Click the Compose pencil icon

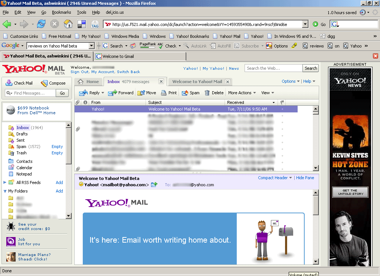(x=44, y=83)
